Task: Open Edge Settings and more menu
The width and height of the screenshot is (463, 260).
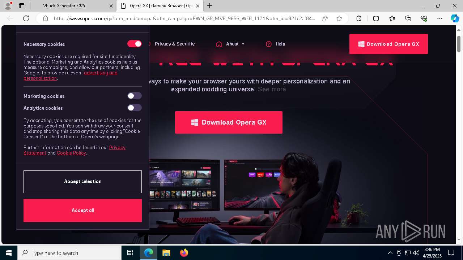Action: 440,18
